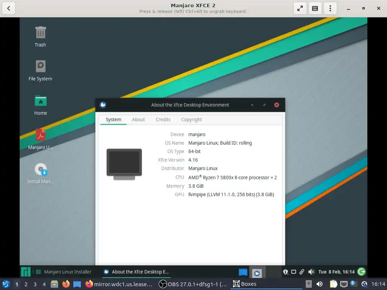Viewport: 387px width, 290px height.
Task: Select the llvmpipe GPU value text
Action: (x=231, y=194)
